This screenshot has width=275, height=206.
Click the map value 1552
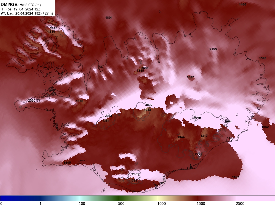coord(265,127)
